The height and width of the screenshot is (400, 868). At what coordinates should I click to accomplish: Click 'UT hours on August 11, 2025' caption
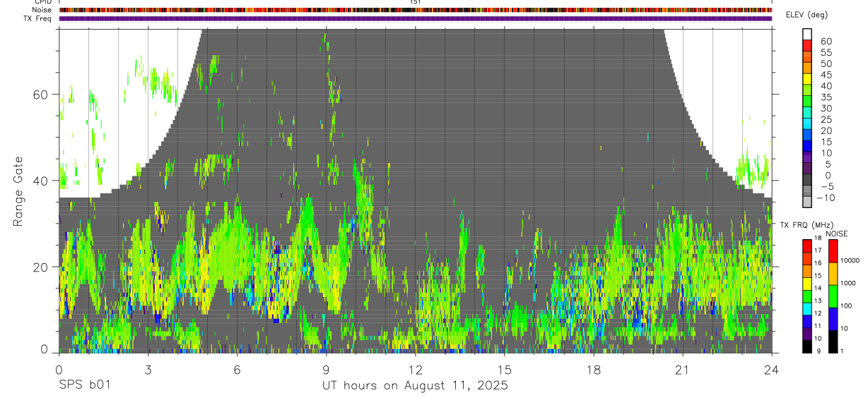click(x=415, y=386)
